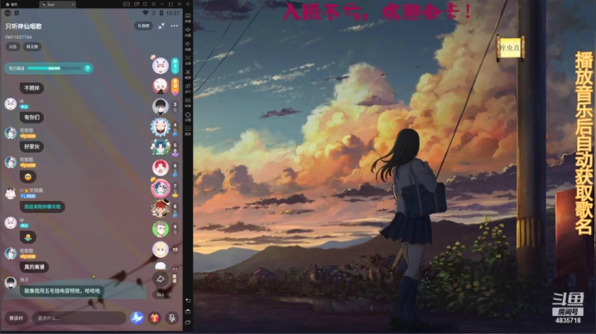Click the message bubble 不困祥
The width and height of the screenshot is (596, 334).
point(31,88)
